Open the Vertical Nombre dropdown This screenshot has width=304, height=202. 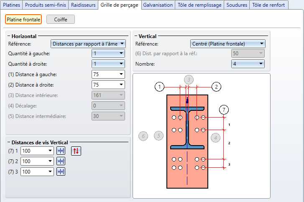[248, 64]
